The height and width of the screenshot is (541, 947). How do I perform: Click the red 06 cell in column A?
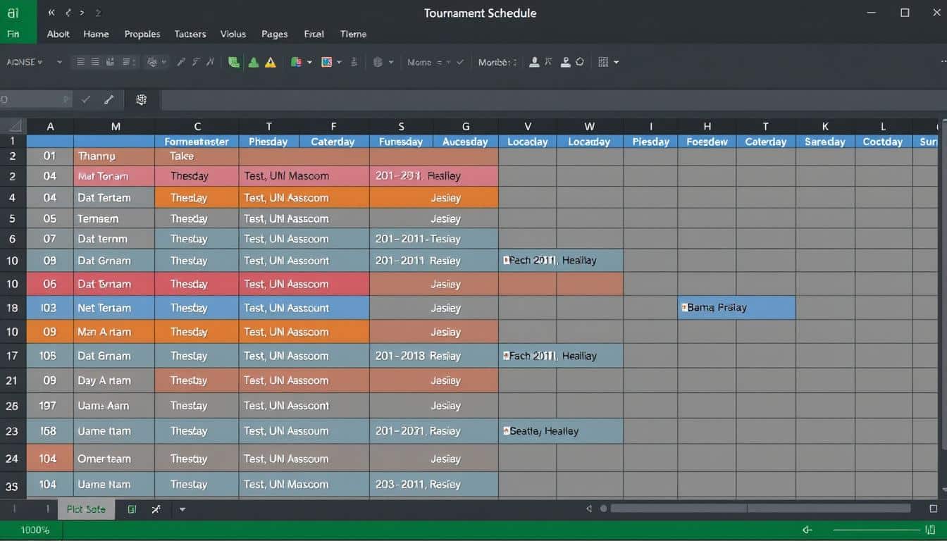tap(49, 284)
